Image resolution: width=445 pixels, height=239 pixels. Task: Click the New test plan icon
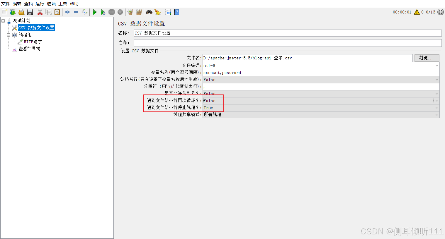4,12
